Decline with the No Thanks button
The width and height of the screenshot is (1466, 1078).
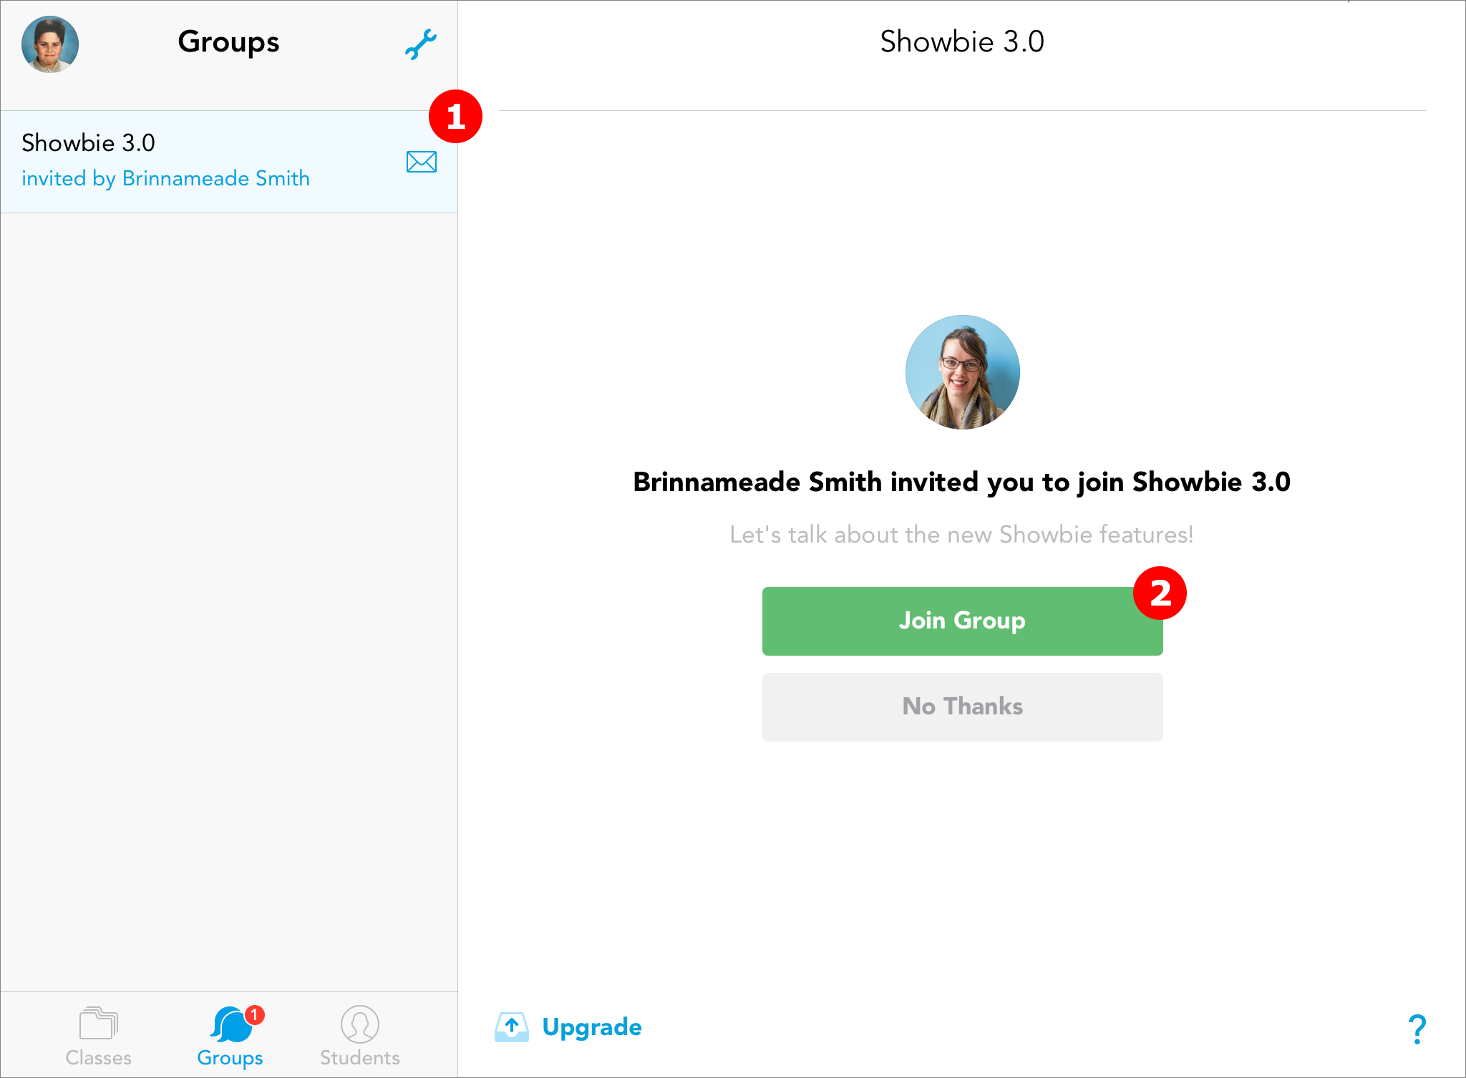pyautogui.click(x=962, y=706)
